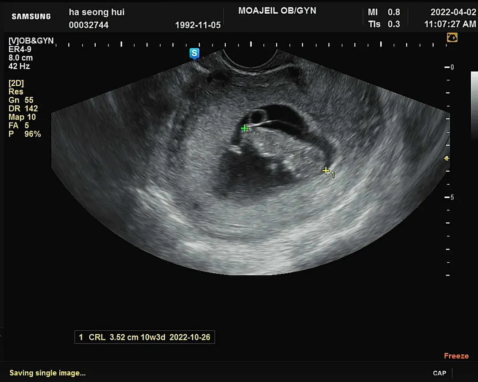Click the Saving single image status message
478x382 pixels.
click(x=47, y=373)
